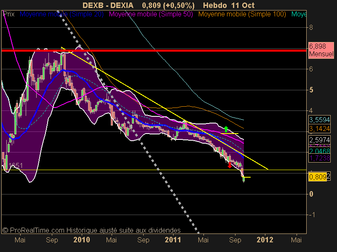Click the red down-arrow marker on chart

point(230,165)
